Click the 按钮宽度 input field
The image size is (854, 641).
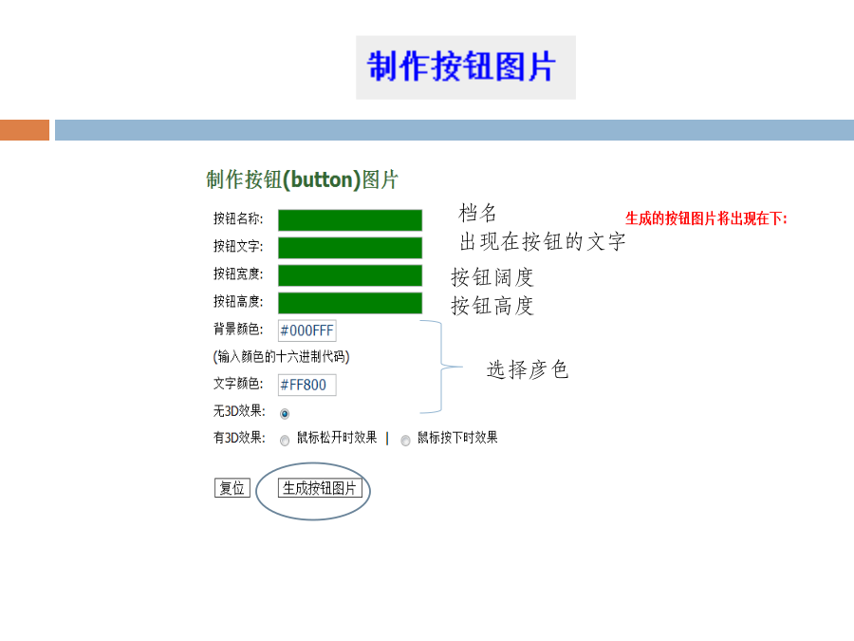pos(350,275)
